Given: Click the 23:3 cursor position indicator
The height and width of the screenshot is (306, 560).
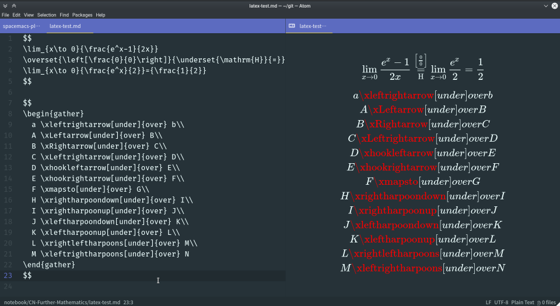Looking at the screenshot, I should 128,303.
